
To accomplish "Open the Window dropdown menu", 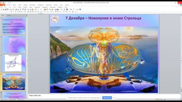I will pyautogui.click(x=60, y=7).
